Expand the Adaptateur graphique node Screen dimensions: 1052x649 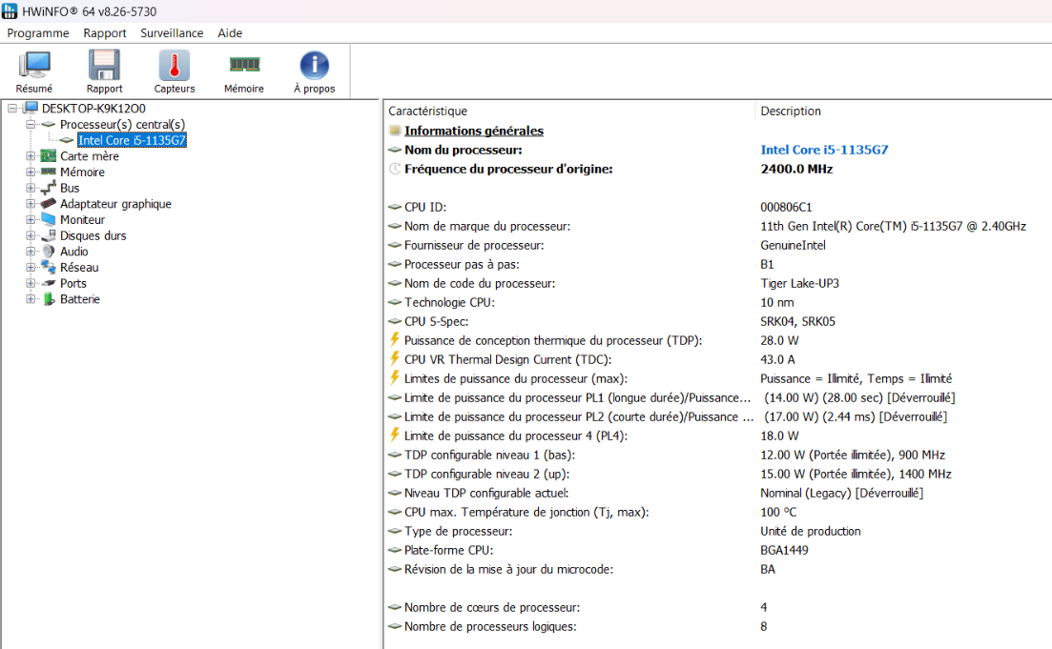click(x=31, y=204)
